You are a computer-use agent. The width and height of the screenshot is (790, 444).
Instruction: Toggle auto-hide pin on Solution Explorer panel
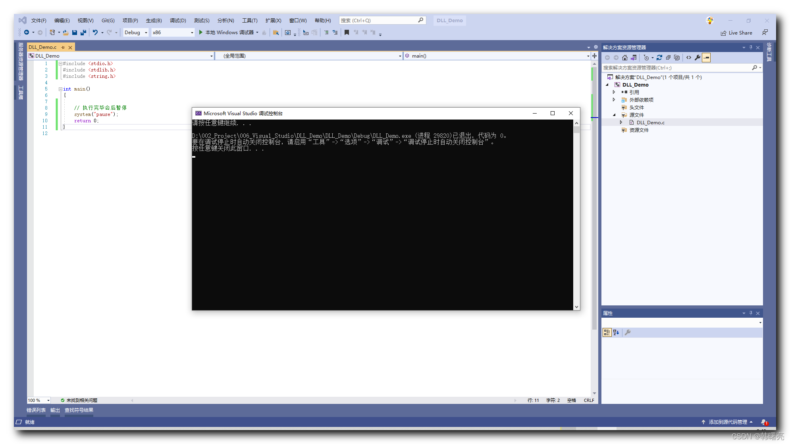(751, 47)
